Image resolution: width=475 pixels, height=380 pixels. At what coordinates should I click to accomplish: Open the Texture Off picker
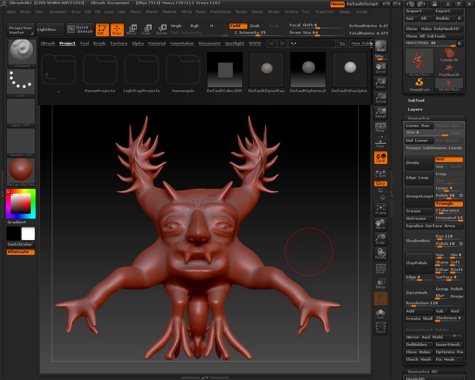pyautogui.click(x=21, y=142)
